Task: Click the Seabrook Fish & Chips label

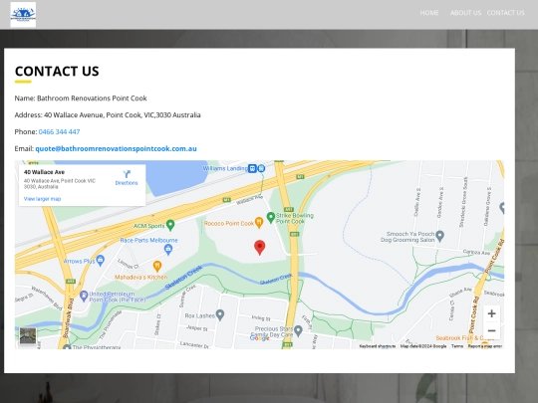Action: coord(464,338)
